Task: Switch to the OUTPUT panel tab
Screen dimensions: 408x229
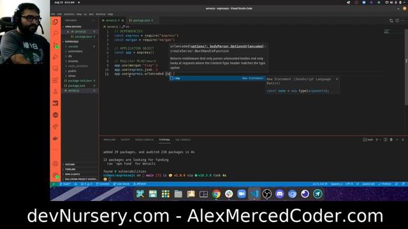Action: [x=125, y=140]
